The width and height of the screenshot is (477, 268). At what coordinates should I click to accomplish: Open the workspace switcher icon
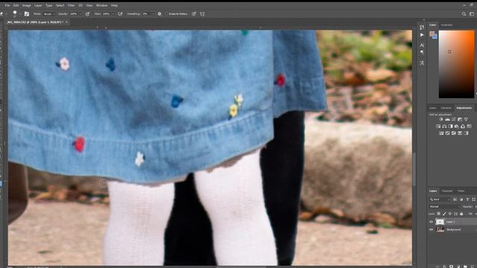pyautogui.click(x=472, y=14)
